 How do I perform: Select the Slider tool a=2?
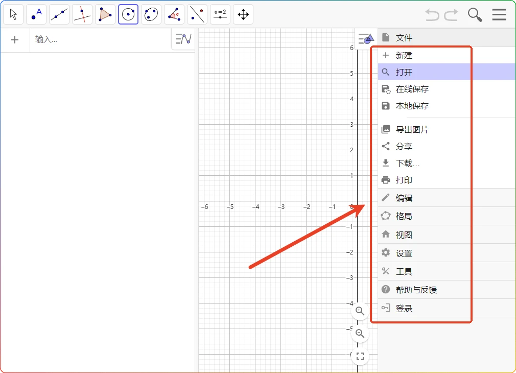coord(220,14)
